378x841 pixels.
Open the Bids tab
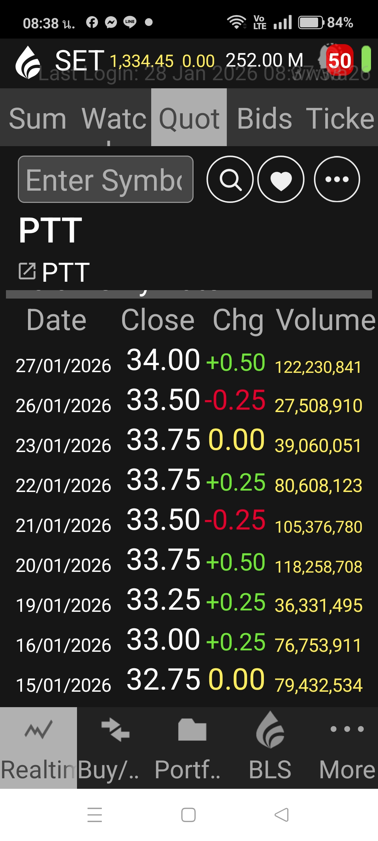pos(265,118)
